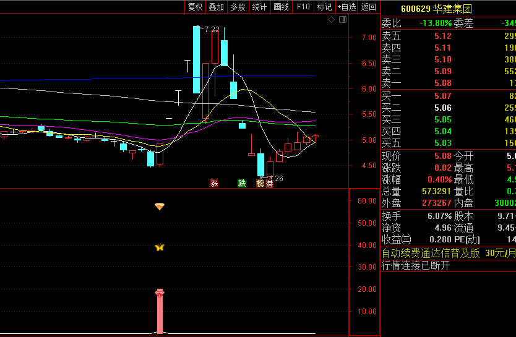Image resolution: width=516 pixels, height=337 pixels.
Task: Click the 行情连接已断开 status message
Action: (x=416, y=265)
